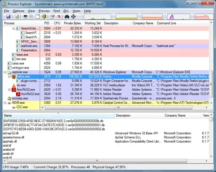Select the HPHC_Serv... process row
Image resolution: width=216 pixels, height=172 pixels.
click(x=106, y=41)
